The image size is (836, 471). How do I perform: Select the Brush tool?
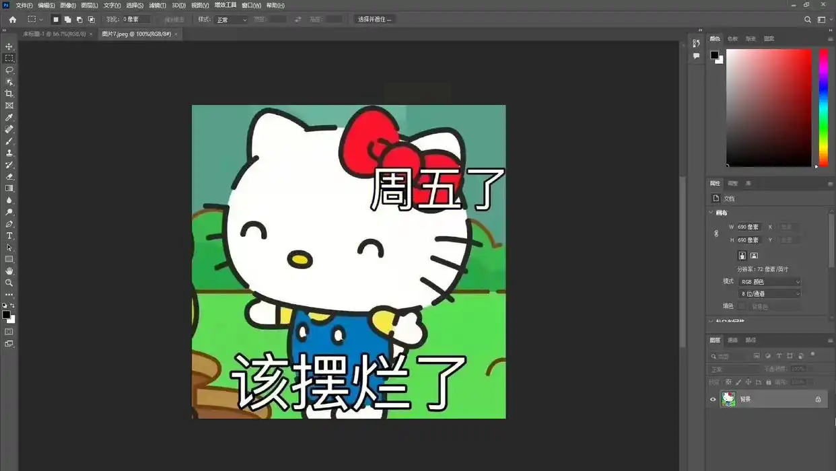[x=9, y=141]
